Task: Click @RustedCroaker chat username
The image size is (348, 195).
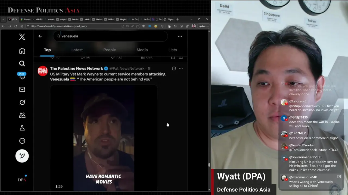Action: (302, 145)
